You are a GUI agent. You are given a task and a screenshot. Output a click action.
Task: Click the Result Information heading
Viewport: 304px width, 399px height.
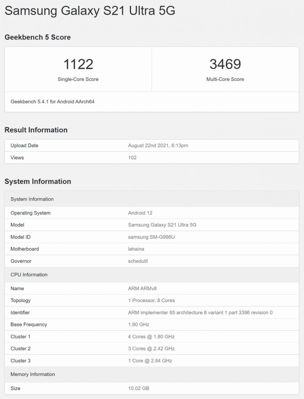[x=36, y=130]
